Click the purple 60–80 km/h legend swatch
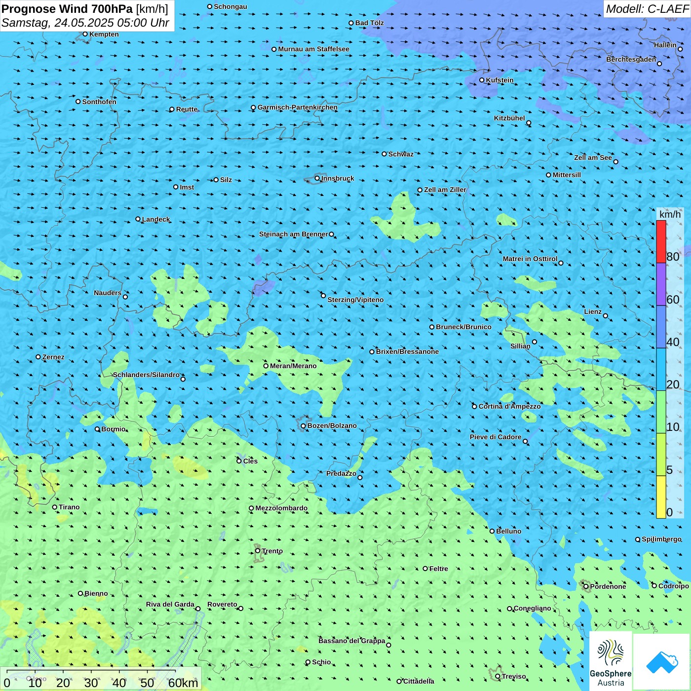Screen dimensions: 691x691 [x=661, y=284]
